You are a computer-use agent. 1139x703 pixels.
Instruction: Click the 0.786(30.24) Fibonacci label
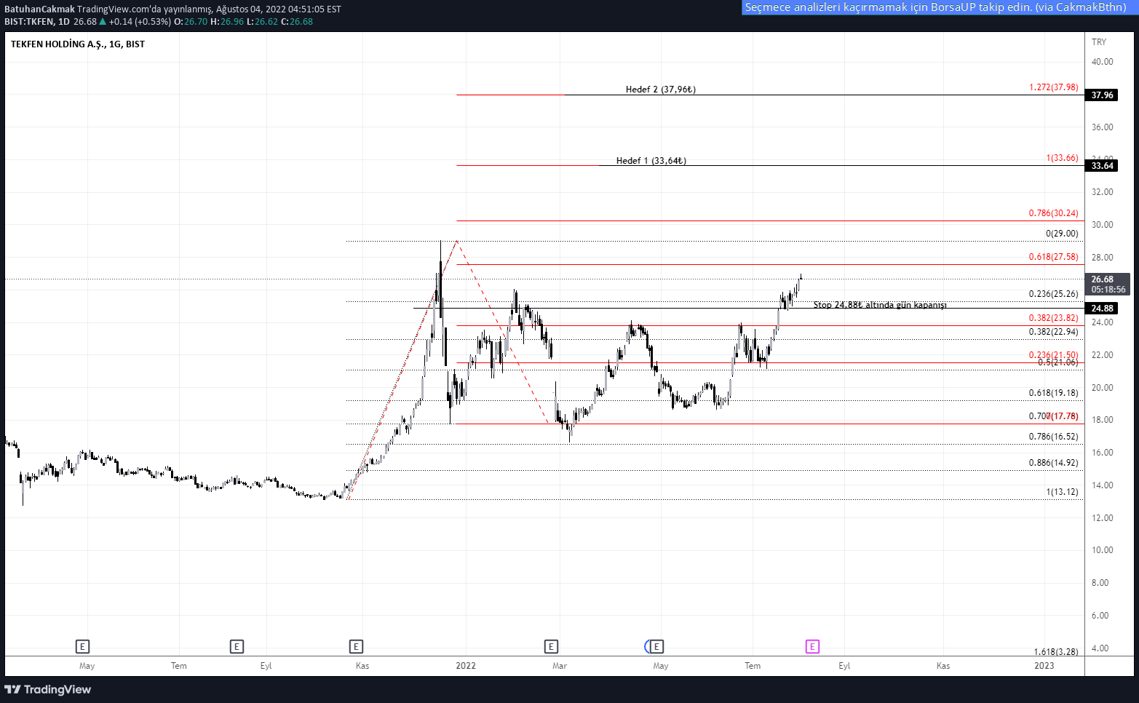tap(1054, 213)
